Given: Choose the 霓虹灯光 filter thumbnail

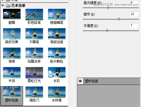Looking at the screenshot, I should [34, 73].
